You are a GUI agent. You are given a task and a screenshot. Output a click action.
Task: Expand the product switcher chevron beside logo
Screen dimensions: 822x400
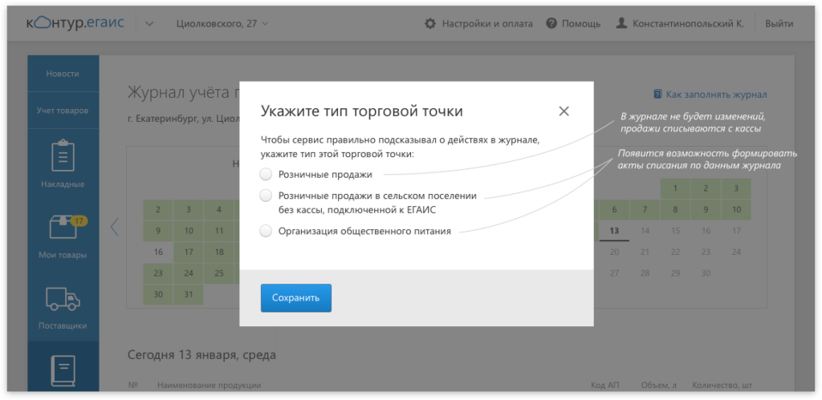coord(149,24)
